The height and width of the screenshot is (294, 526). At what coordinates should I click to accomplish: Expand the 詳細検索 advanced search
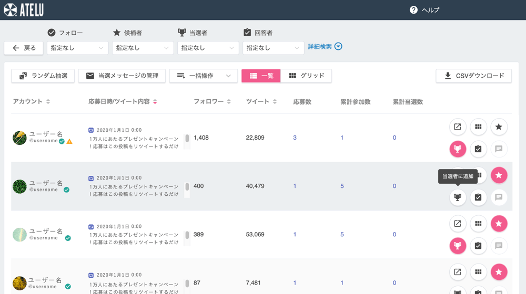pos(325,47)
